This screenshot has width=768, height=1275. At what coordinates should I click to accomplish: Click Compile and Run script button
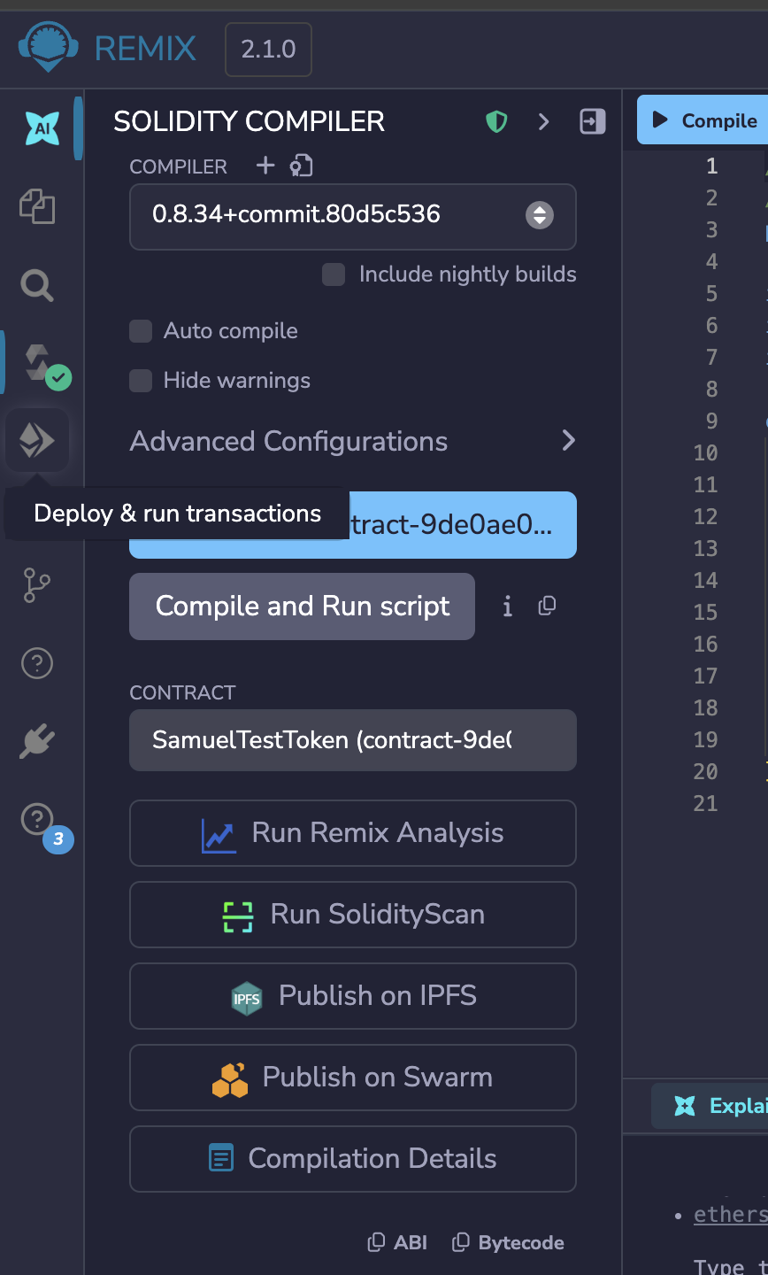click(302, 607)
